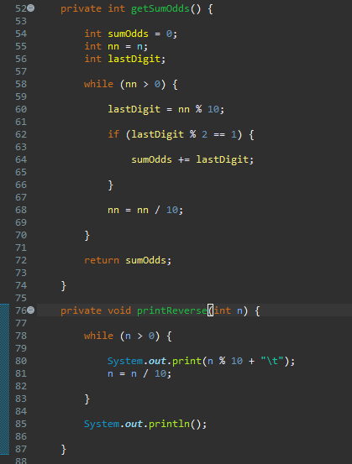Viewport: 352px width, 464px height.
Task: Click the method name getSumOdds
Action: point(160,8)
